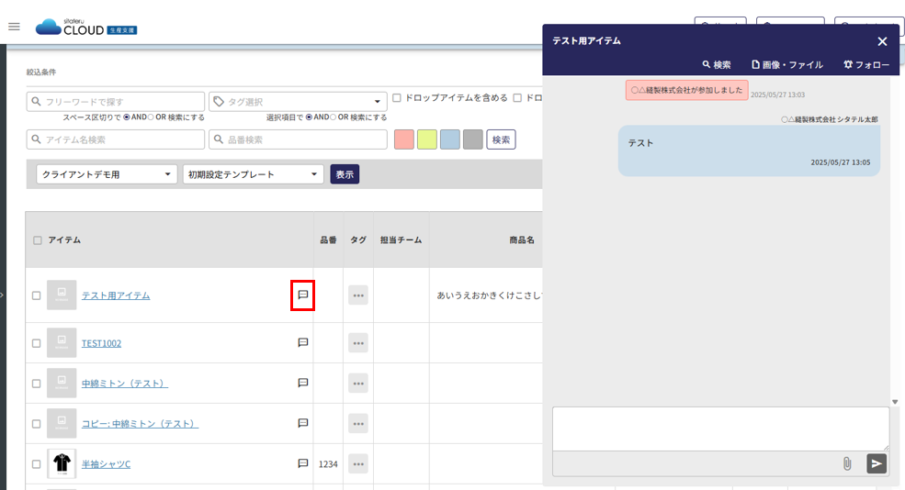The height and width of the screenshot is (490, 905).
Task: Click the 商品名 column header
Action: (x=522, y=239)
